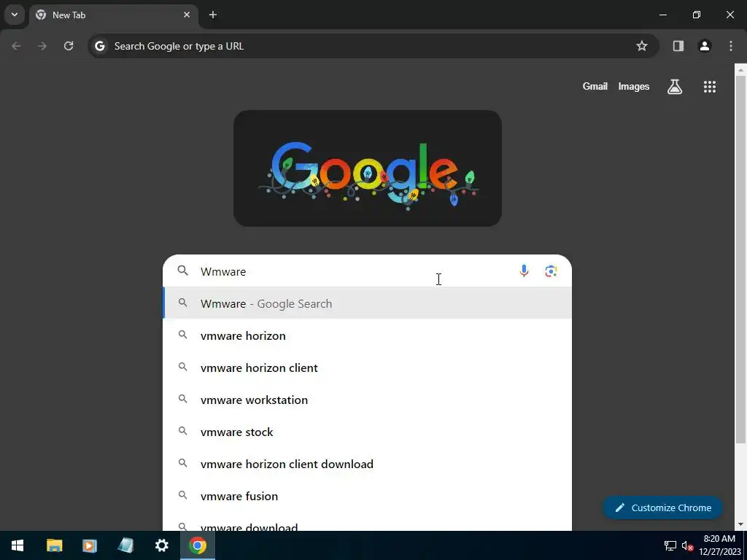Select the 'vmware horizon client' suggestion
Image resolution: width=747 pixels, height=560 pixels.
tap(368, 367)
